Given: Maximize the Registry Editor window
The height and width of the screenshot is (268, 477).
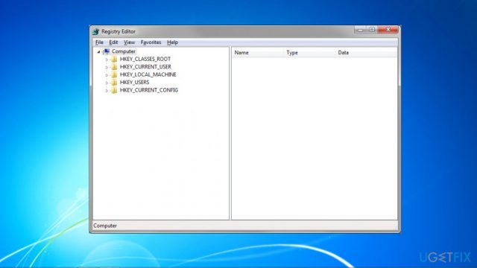Looking at the screenshot, I should pyautogui.click(x=372, y=30).
